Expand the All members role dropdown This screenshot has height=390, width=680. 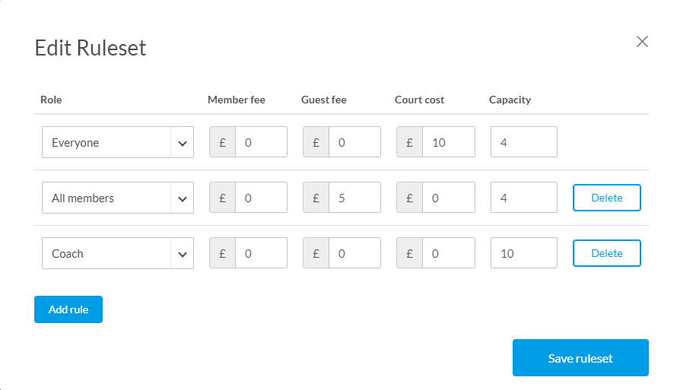coord(118,198)
